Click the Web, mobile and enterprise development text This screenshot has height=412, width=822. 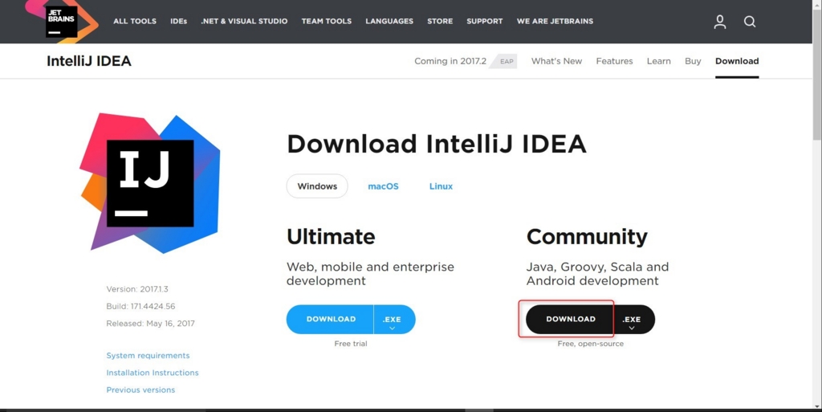coord(371,274)
